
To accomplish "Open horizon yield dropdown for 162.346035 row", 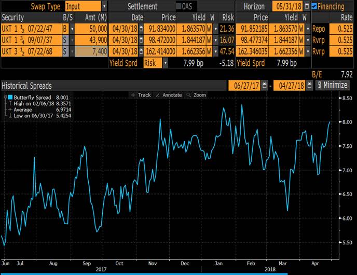I will (308, 51).
